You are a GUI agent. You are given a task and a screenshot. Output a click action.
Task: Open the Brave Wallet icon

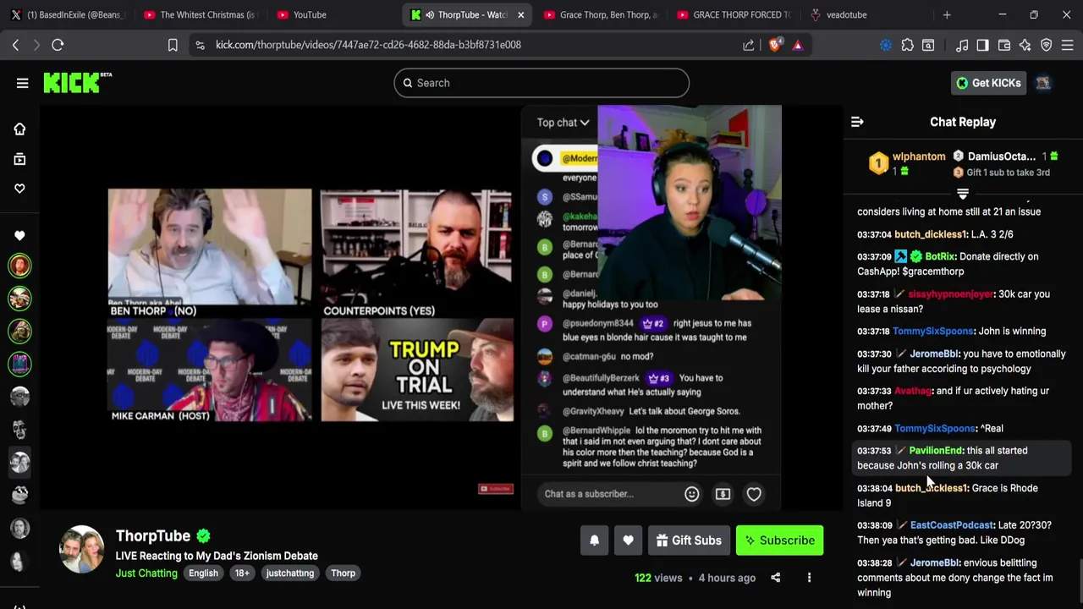(1004, 45)
